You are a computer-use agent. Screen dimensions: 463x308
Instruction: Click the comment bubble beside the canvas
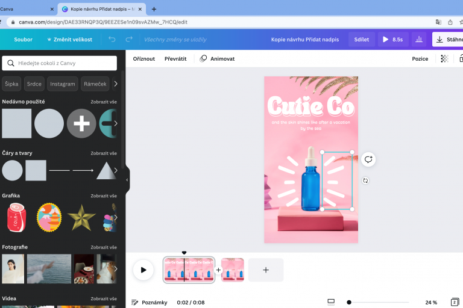click(368, 159)
